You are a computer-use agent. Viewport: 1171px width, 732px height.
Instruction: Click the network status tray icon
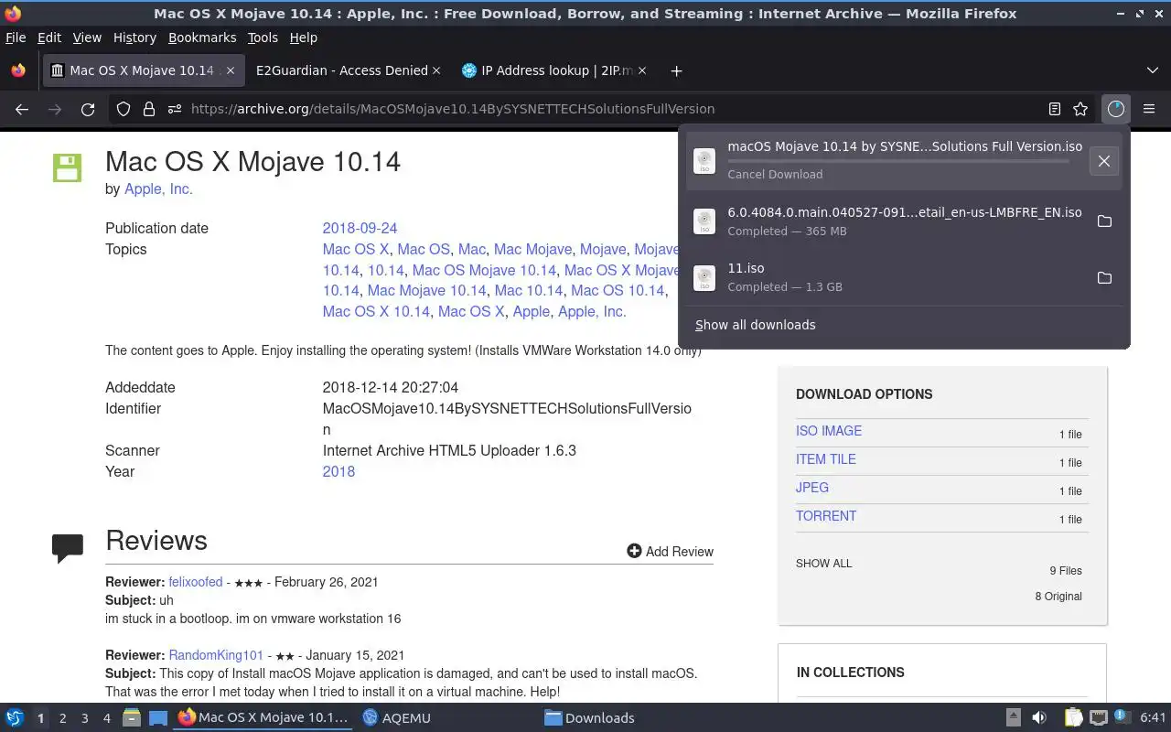(1099, 718)
